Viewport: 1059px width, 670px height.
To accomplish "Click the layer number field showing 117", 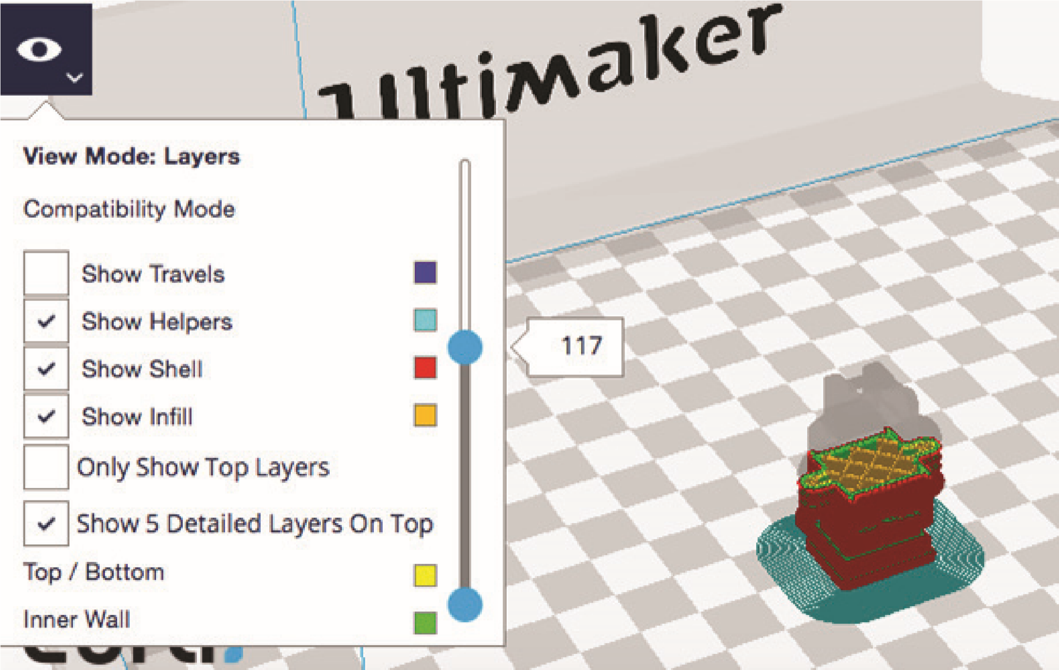I will point(575,347).
